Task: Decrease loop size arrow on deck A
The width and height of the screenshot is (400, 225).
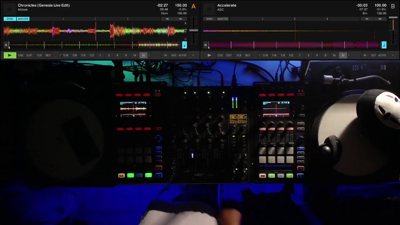Action: (x=60, y=55)
